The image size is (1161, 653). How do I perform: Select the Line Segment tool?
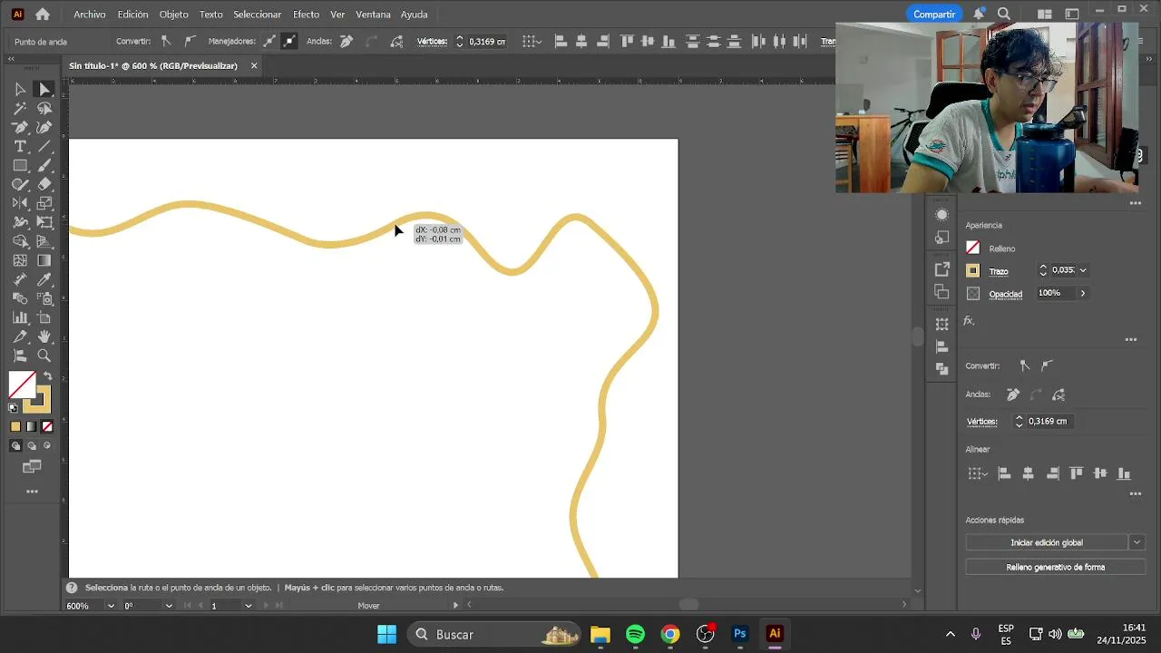point(44,147)
